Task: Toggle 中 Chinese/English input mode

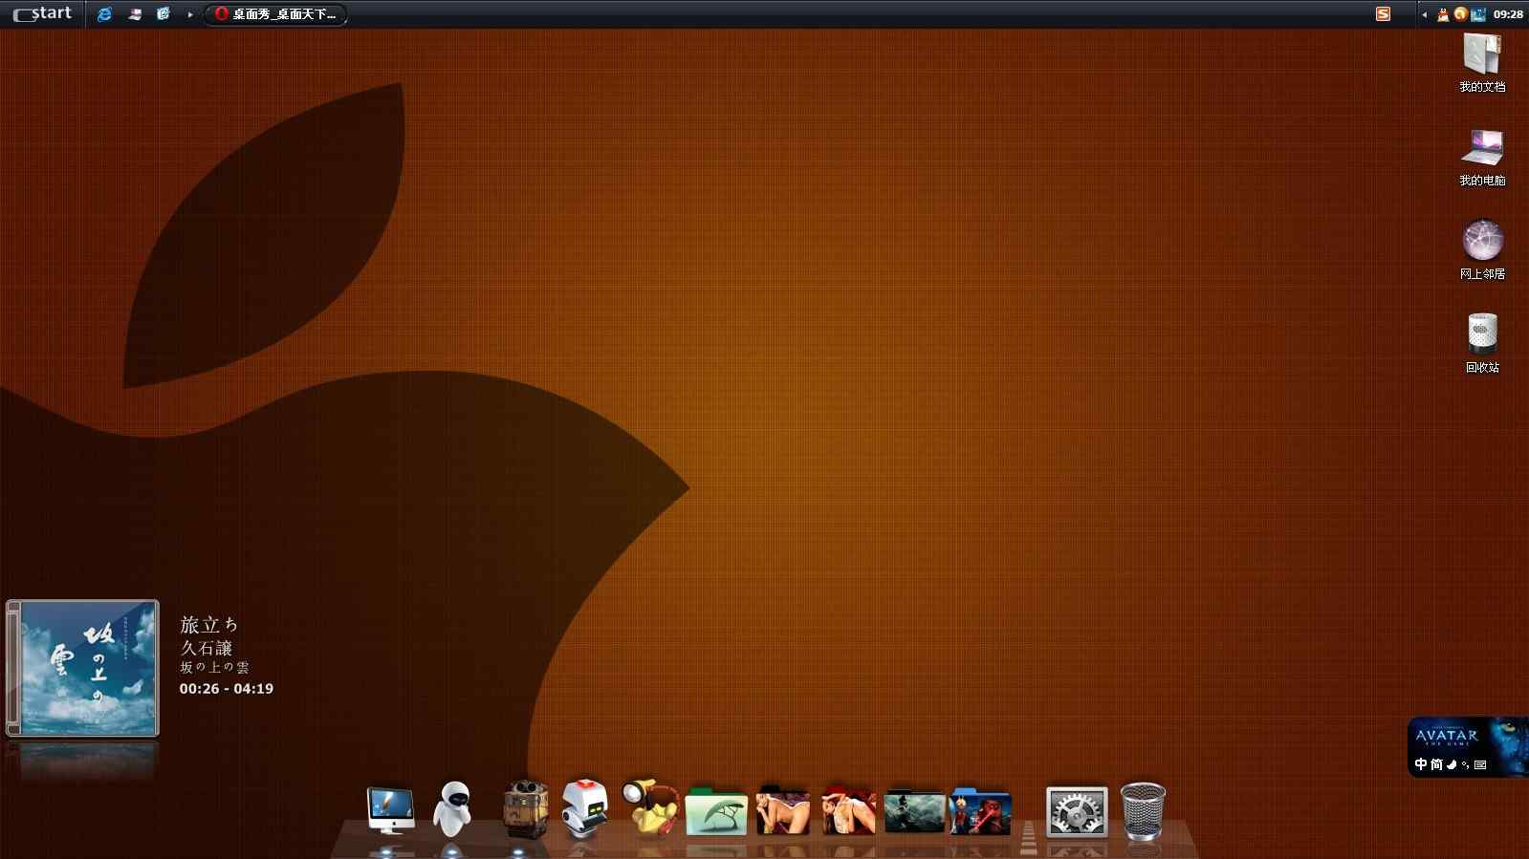Action: (1421, 764)
